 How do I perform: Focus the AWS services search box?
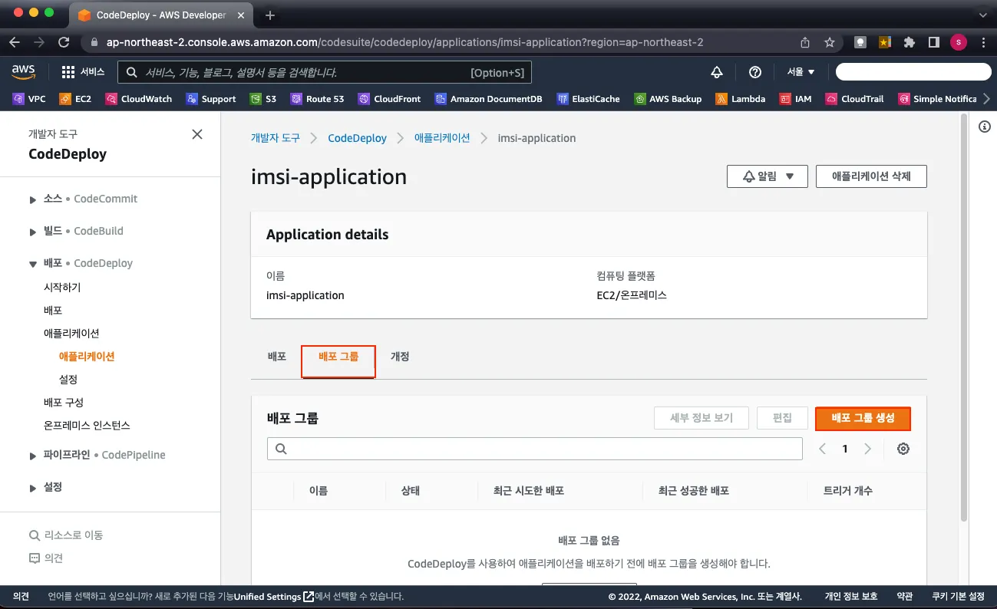pyautogui.click(x=324, y=72)
